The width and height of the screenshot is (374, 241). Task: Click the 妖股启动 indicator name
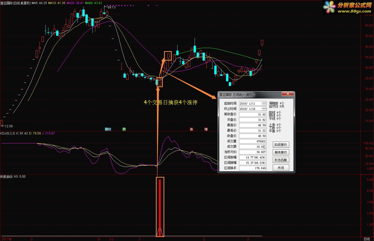6,177
